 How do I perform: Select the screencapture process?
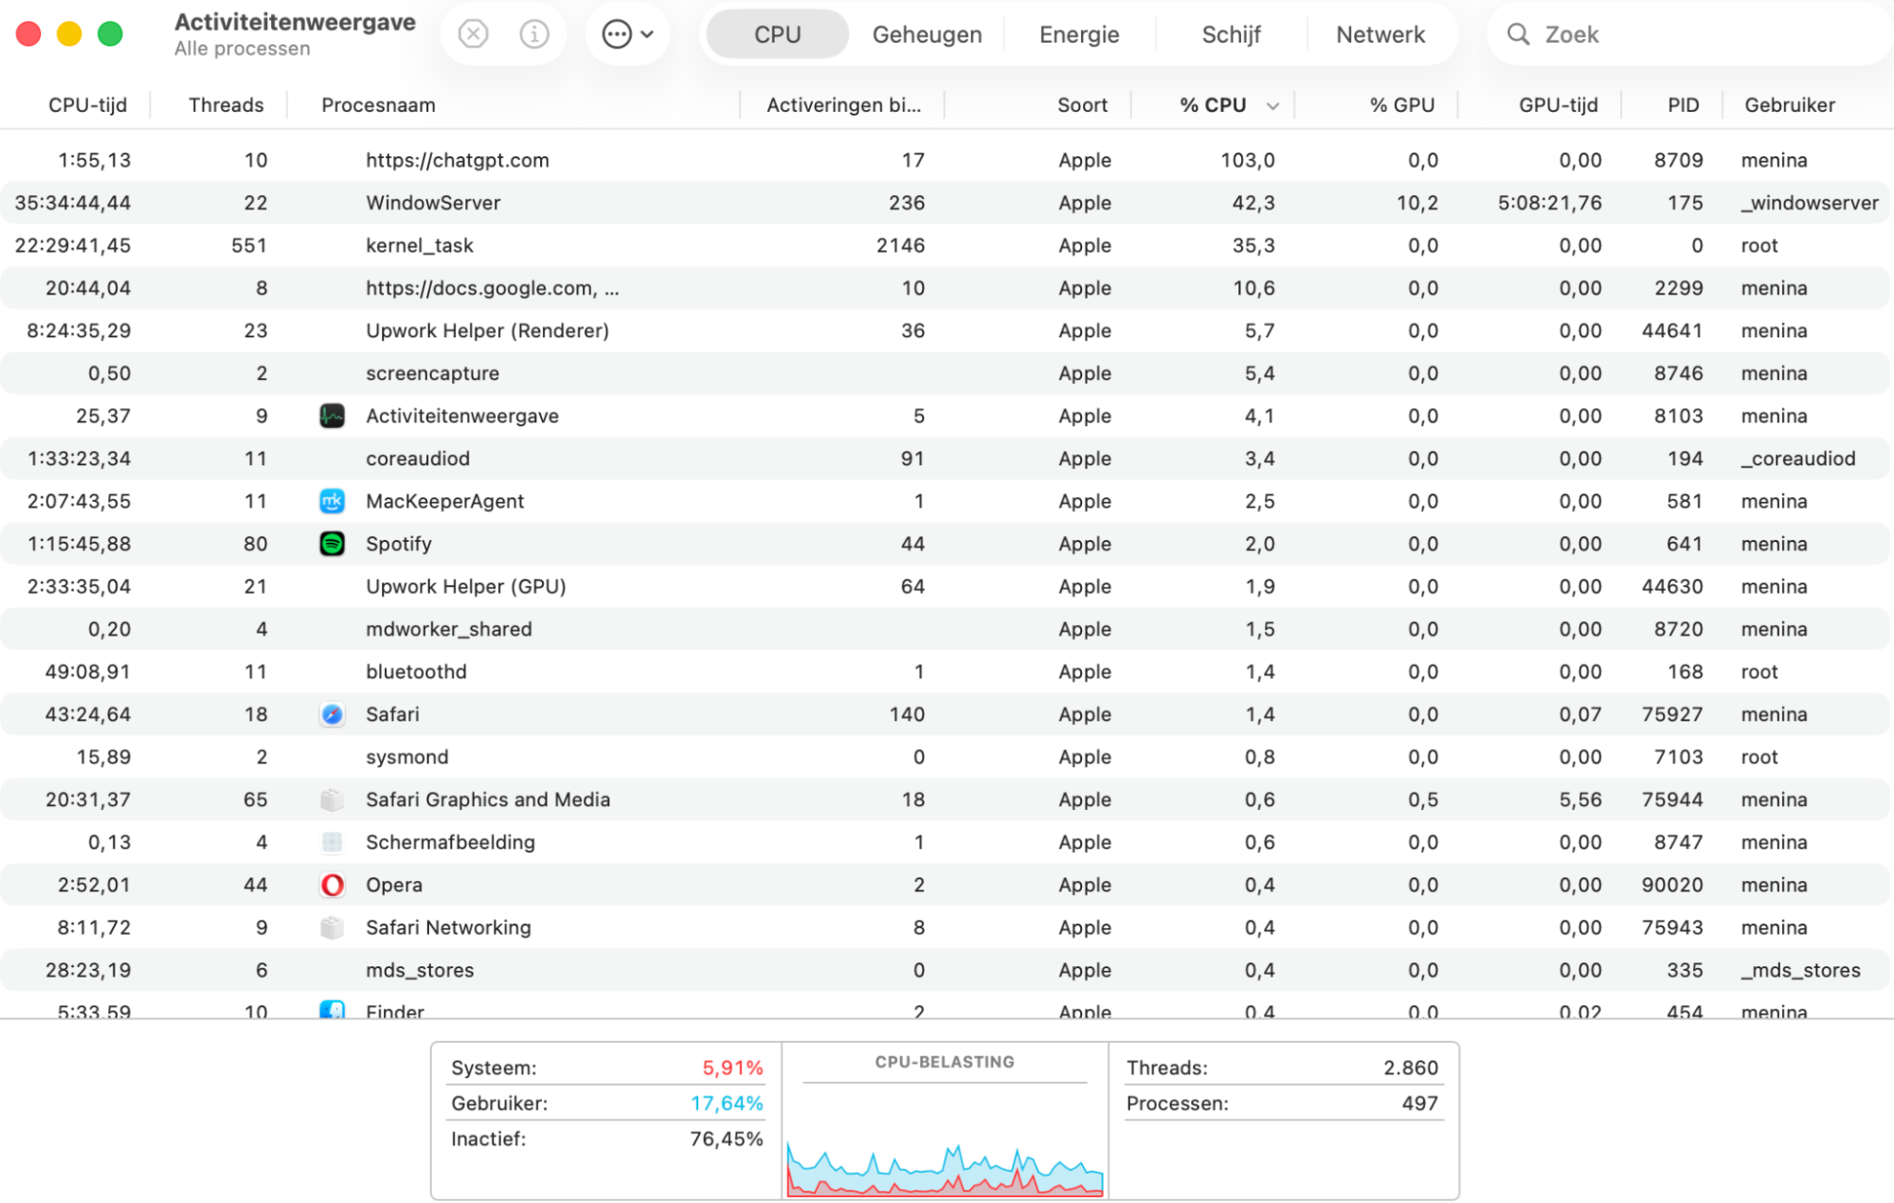(946, 373)
